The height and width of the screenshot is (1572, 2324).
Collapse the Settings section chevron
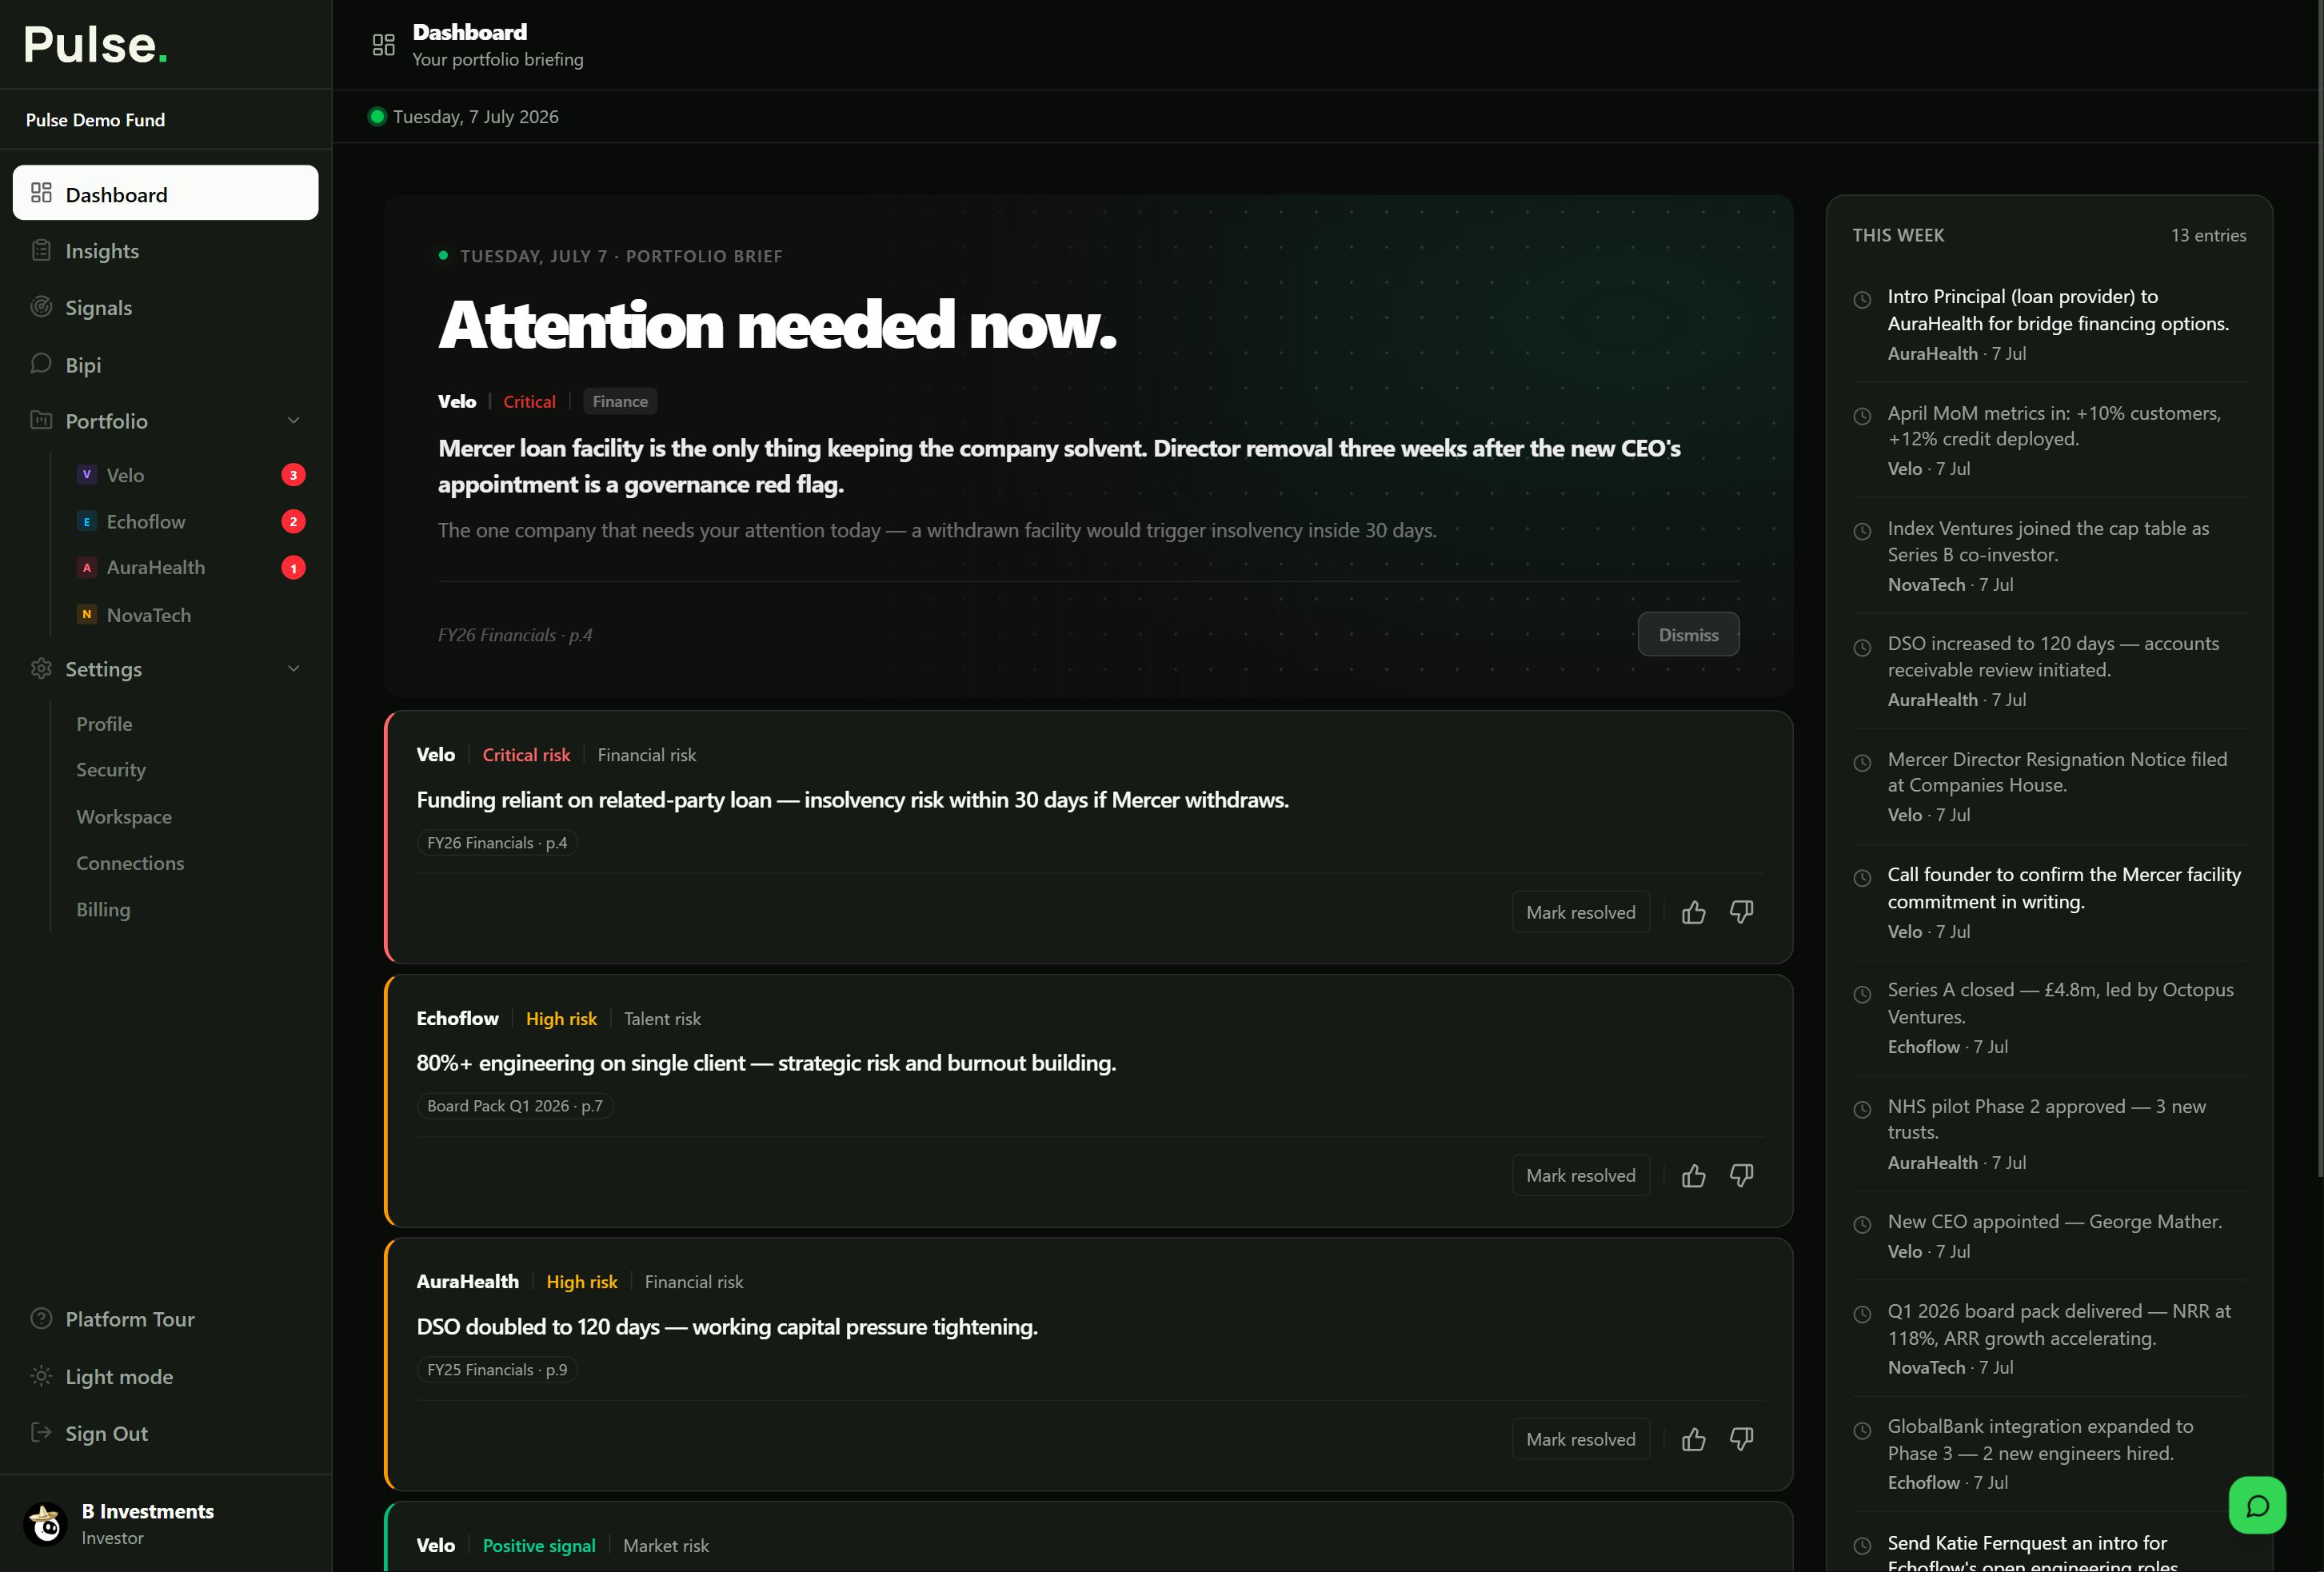pos(294,668)
